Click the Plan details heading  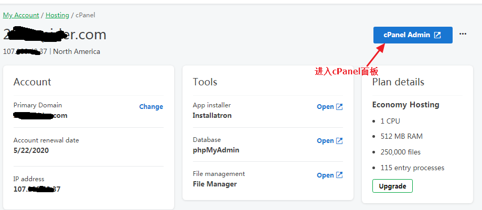(398, 82)
